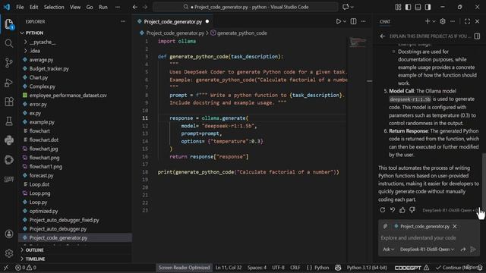The height and width of the screenshot is (273, 486).
Task: Give the response a thumbs down
Action: tap(412, 210)
